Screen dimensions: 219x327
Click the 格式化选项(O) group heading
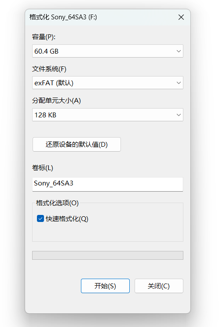pos(57,203)
